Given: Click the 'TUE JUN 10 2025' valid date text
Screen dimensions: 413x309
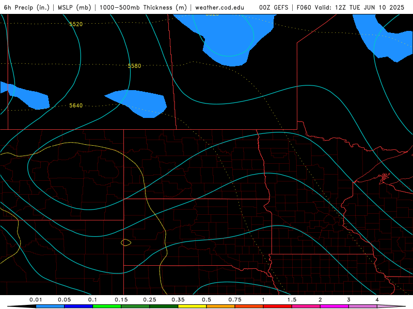Looking at the screenshot, I should coord(377,7).
